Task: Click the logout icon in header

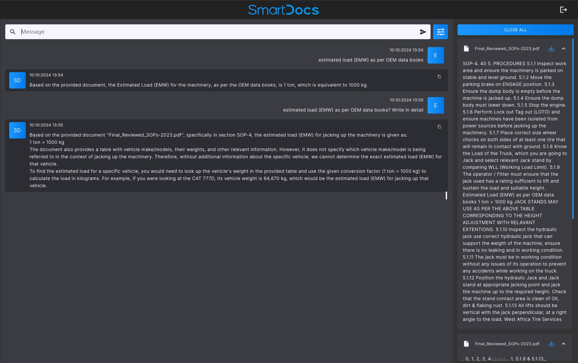Action: click(563, 10)
